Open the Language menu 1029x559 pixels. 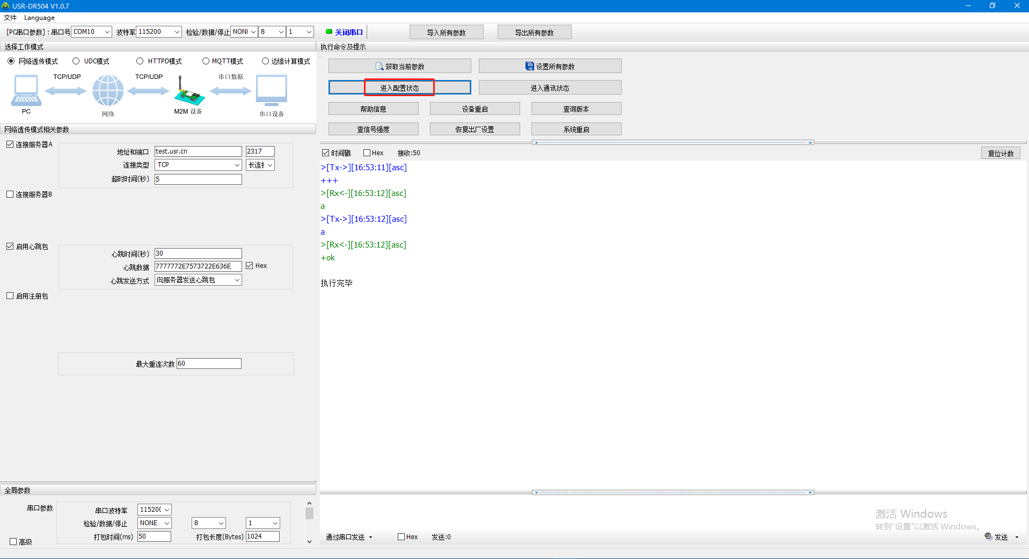(x=39, y=18)
